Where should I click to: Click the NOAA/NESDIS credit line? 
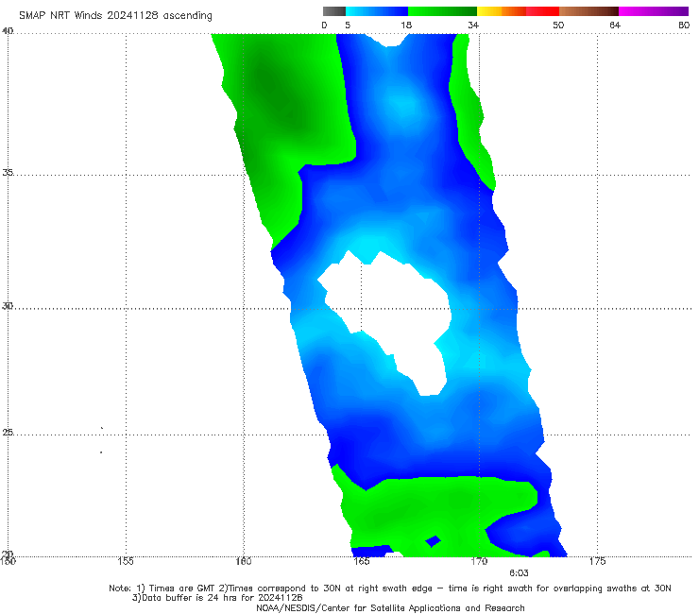pyautogui.click(x=390, y=608)
